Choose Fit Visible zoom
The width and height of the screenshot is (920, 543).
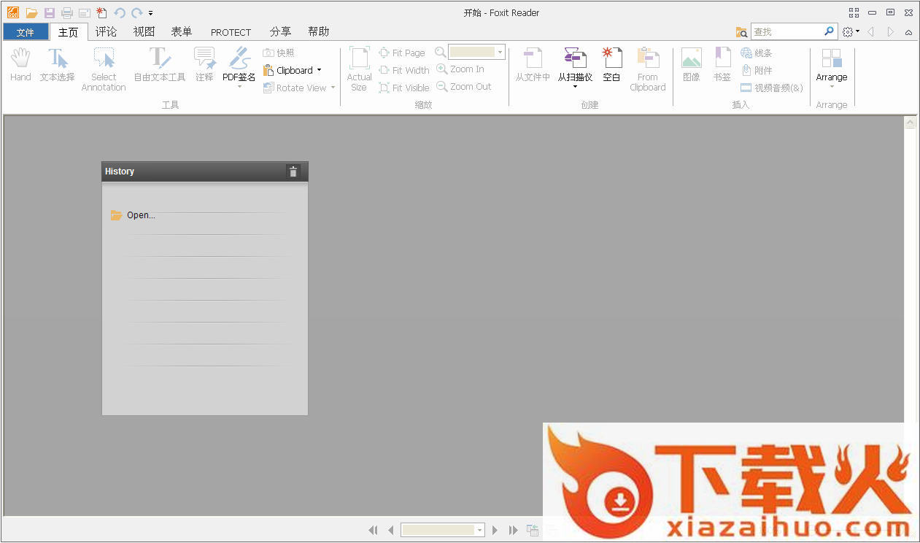coord(403,88)
